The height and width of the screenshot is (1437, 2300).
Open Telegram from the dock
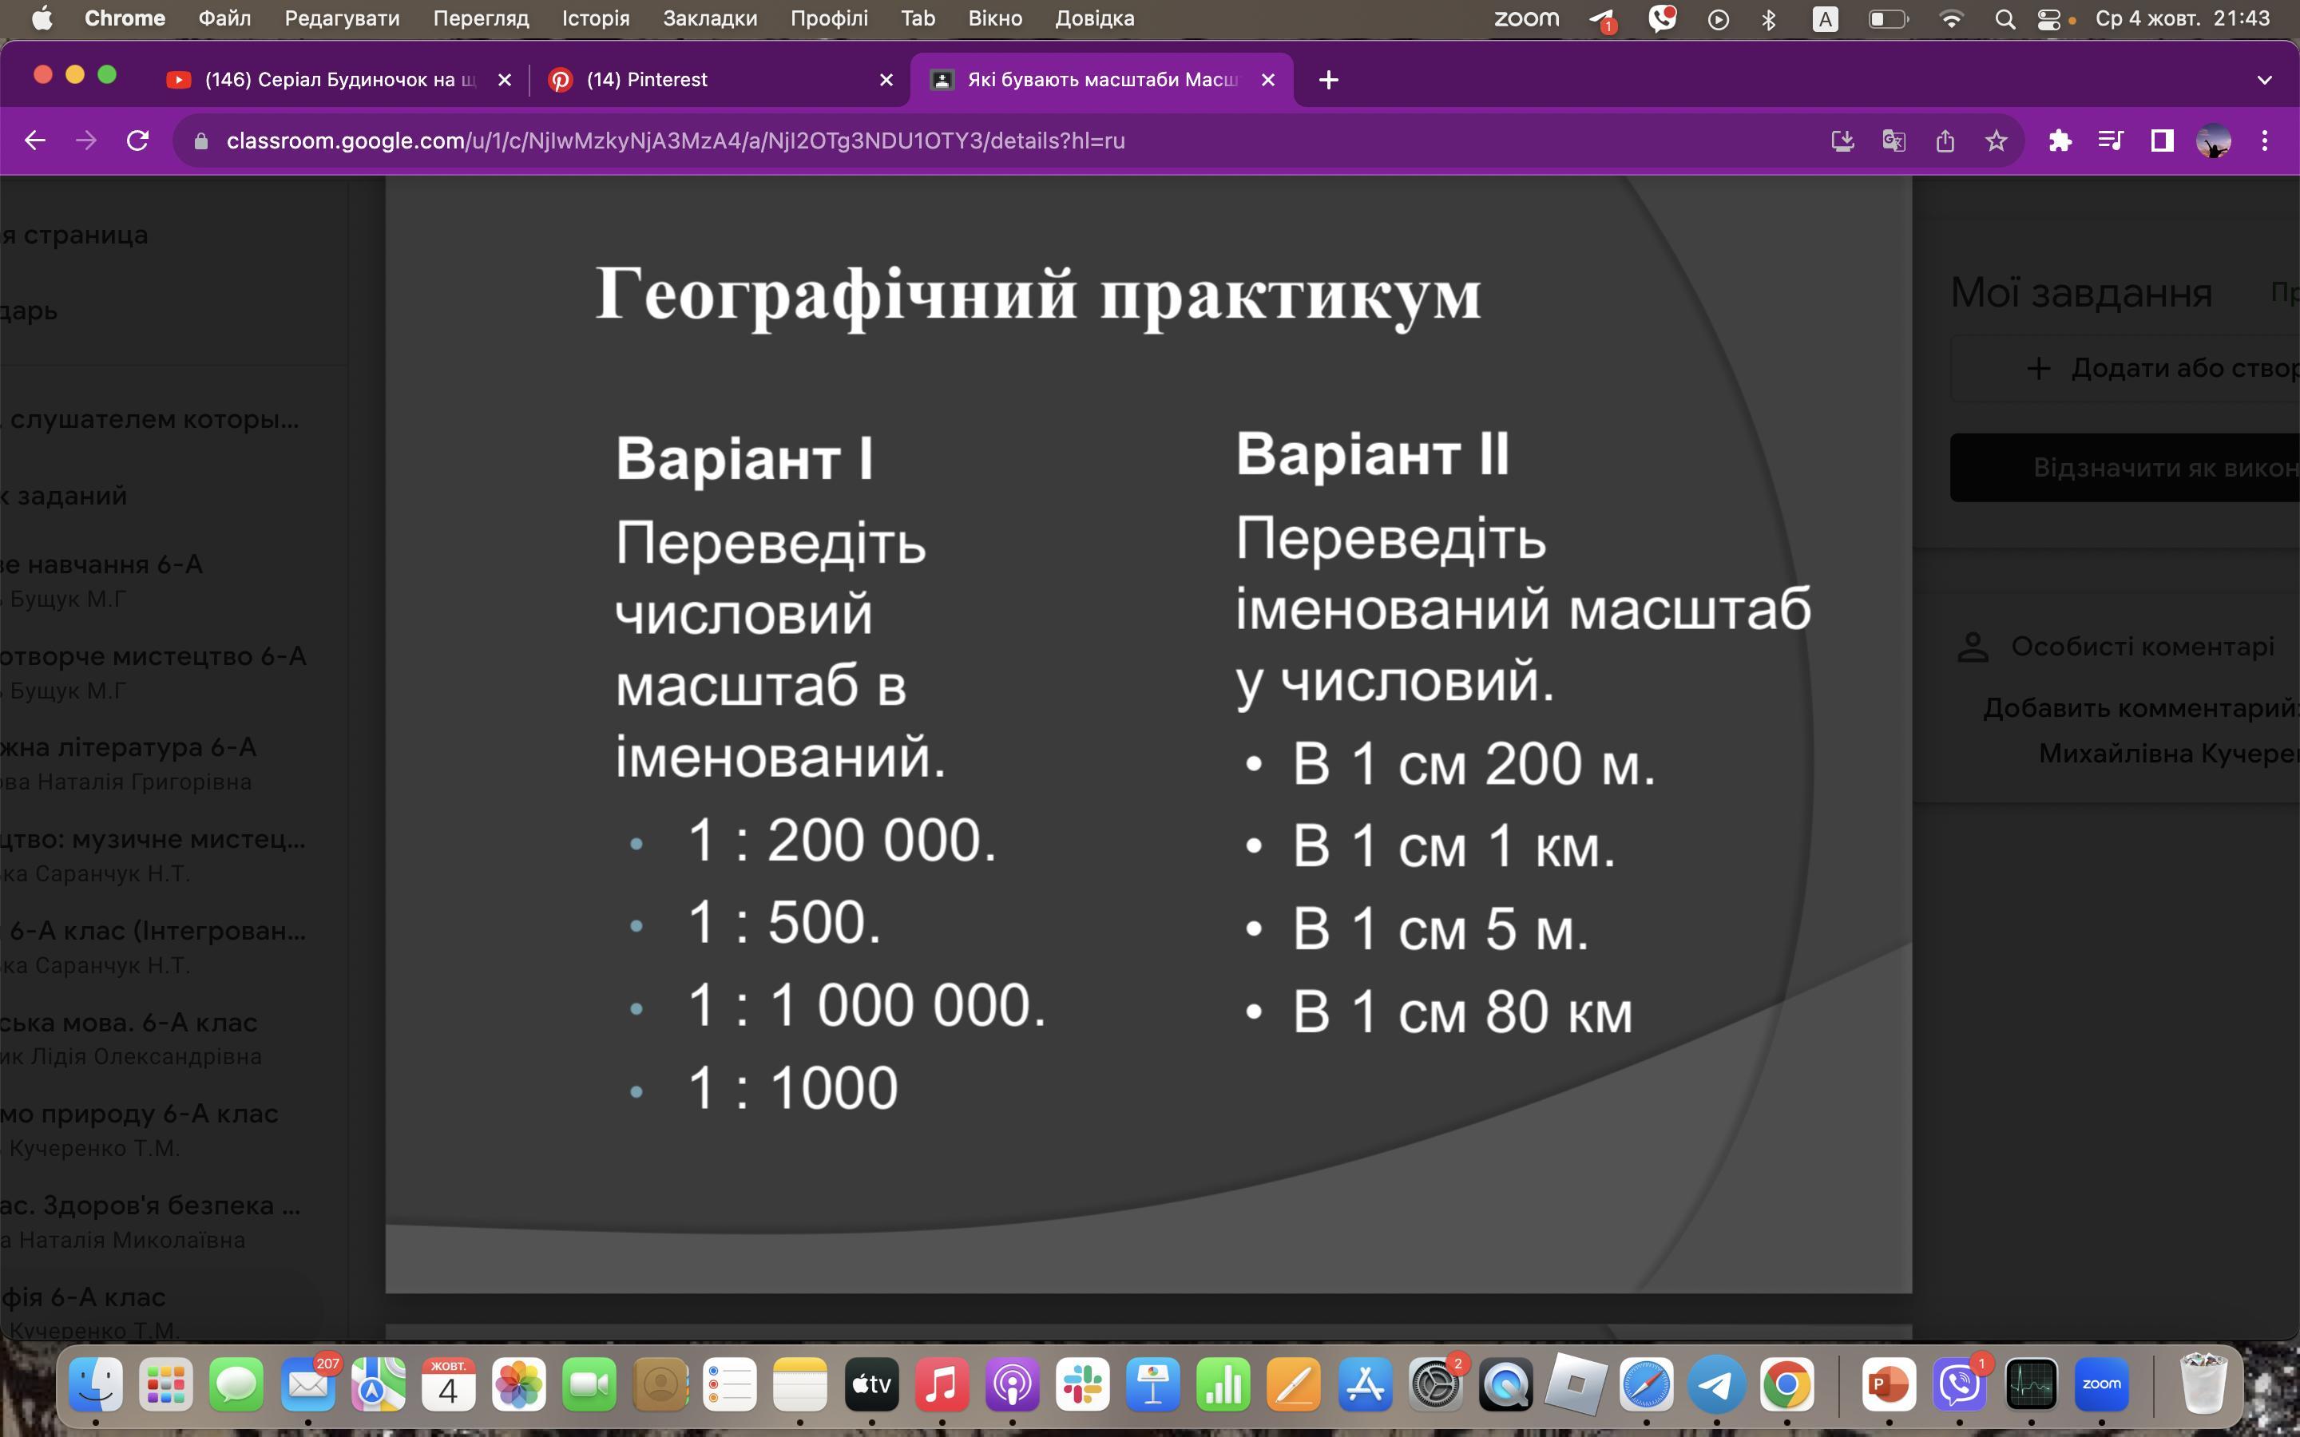1716,1385
